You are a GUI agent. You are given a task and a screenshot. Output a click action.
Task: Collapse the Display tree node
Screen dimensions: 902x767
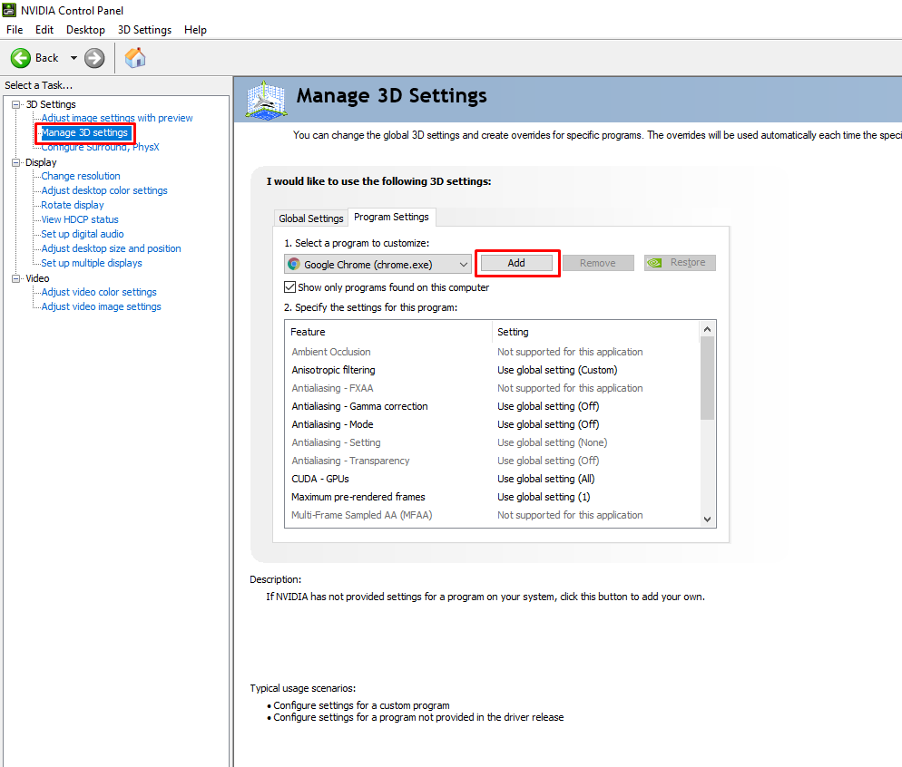[x=16, y=162]
